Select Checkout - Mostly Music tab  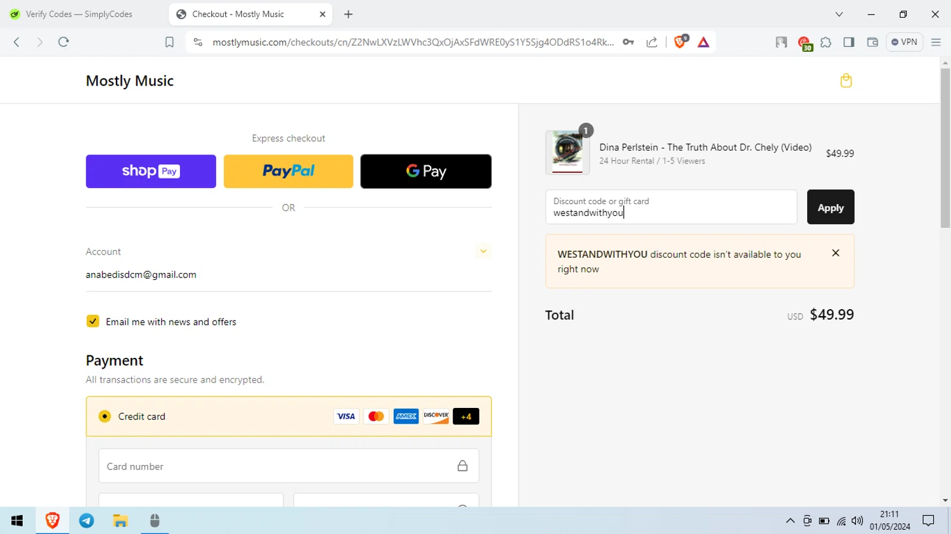point(250,14)
